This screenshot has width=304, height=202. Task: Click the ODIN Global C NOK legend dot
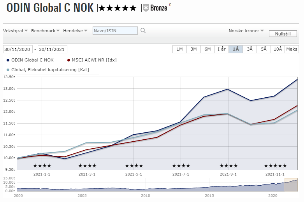[8, 60]
